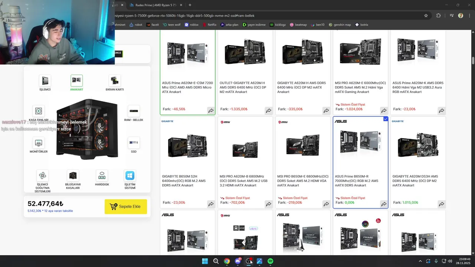This screenshot has width=475, height=267.
Task: Share the GIGABYTE A620M DS3H motherboard
Action: point(442,204)
